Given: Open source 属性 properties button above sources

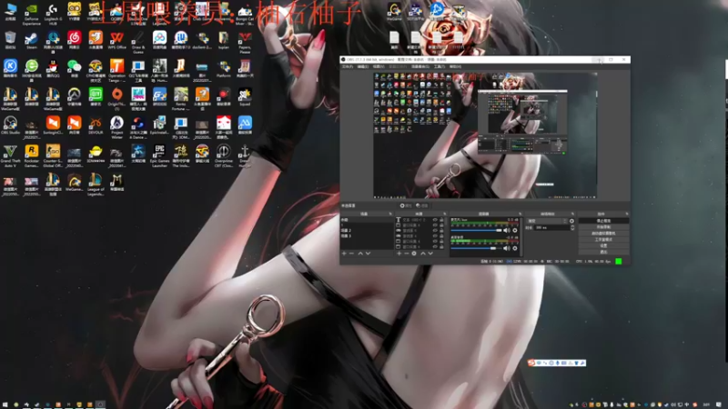Looking at the screenshot, I should point(406,205).
